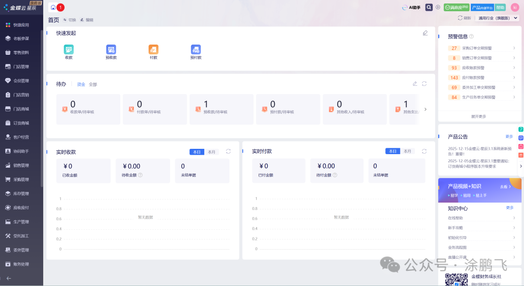Switch 实时收款 to 本月 view
Image resolution: width=524 pixels, height=286 pixels.
click(x=212, y=152)
